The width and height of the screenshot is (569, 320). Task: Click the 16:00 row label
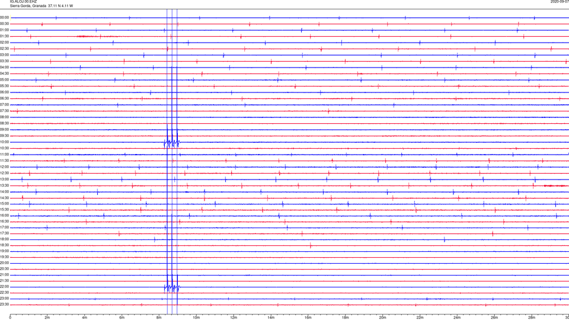[5, 216]
